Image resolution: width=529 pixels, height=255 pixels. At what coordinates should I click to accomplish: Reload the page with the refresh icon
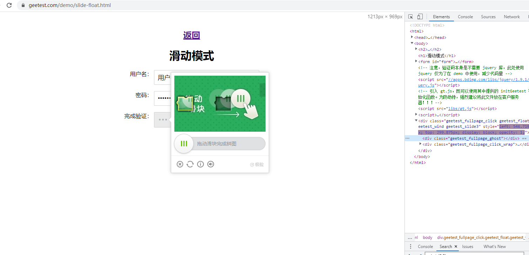pos(9,5)
